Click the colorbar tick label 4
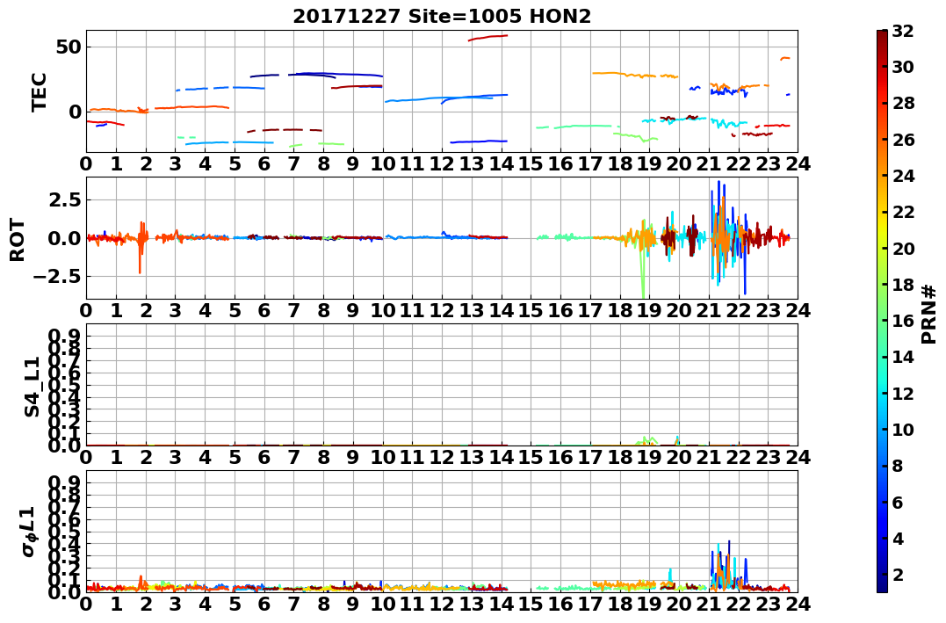Viewport: 946px width, 623px height. [x=898, y=538]
